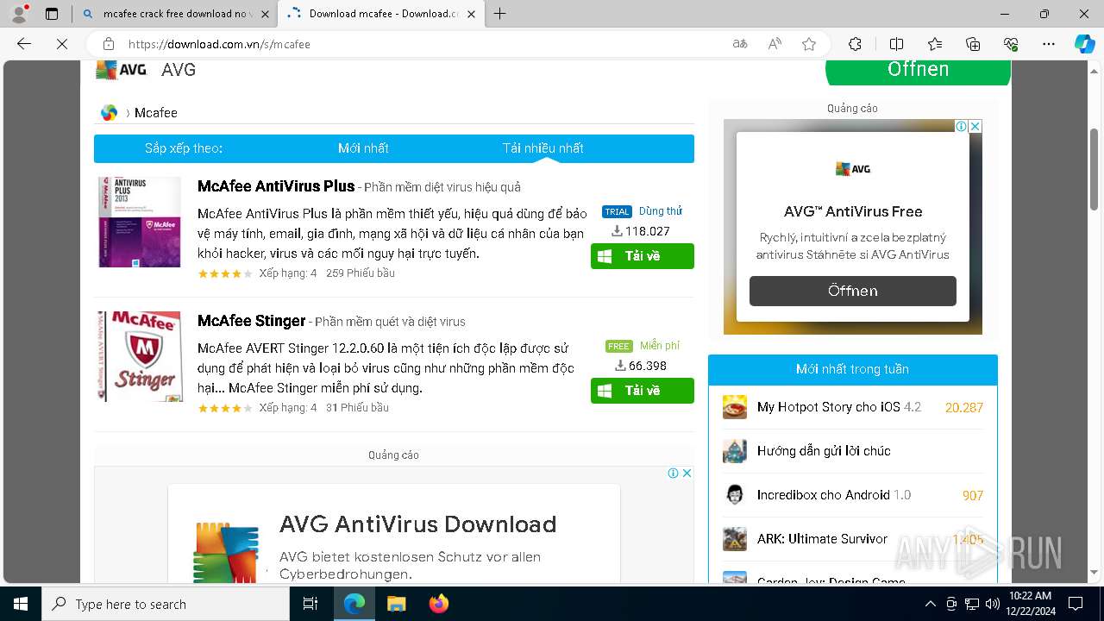Image resolution: width=1104 pixels, height=621 pixels.
Task: Open Incredibox cho Android
Action: [824, 495]
